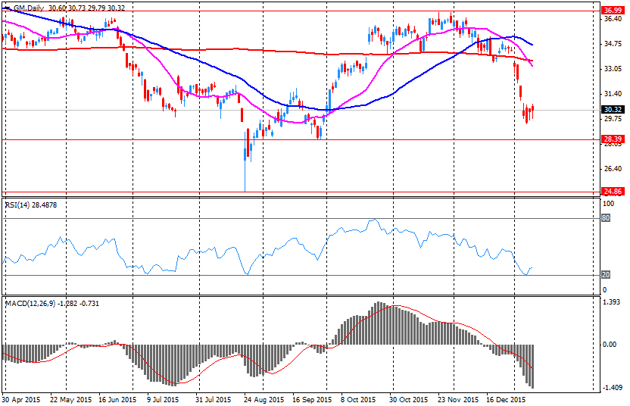
Task: Click the 16 Jun 2015 date label
Action: point(117,400)
